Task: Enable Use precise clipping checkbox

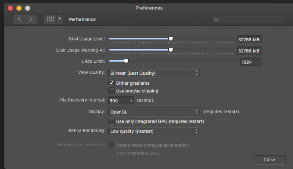Action: pyautogui.click(x=112, y=91)
